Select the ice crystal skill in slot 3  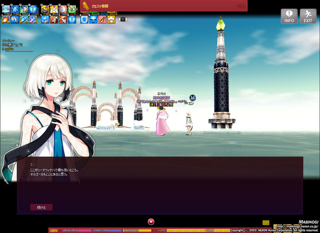[24, 19]
